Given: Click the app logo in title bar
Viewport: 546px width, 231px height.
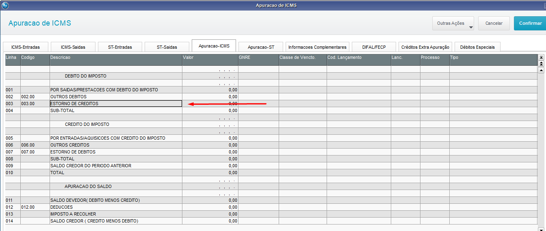Looking at the screenshot, I should point(5,5).
